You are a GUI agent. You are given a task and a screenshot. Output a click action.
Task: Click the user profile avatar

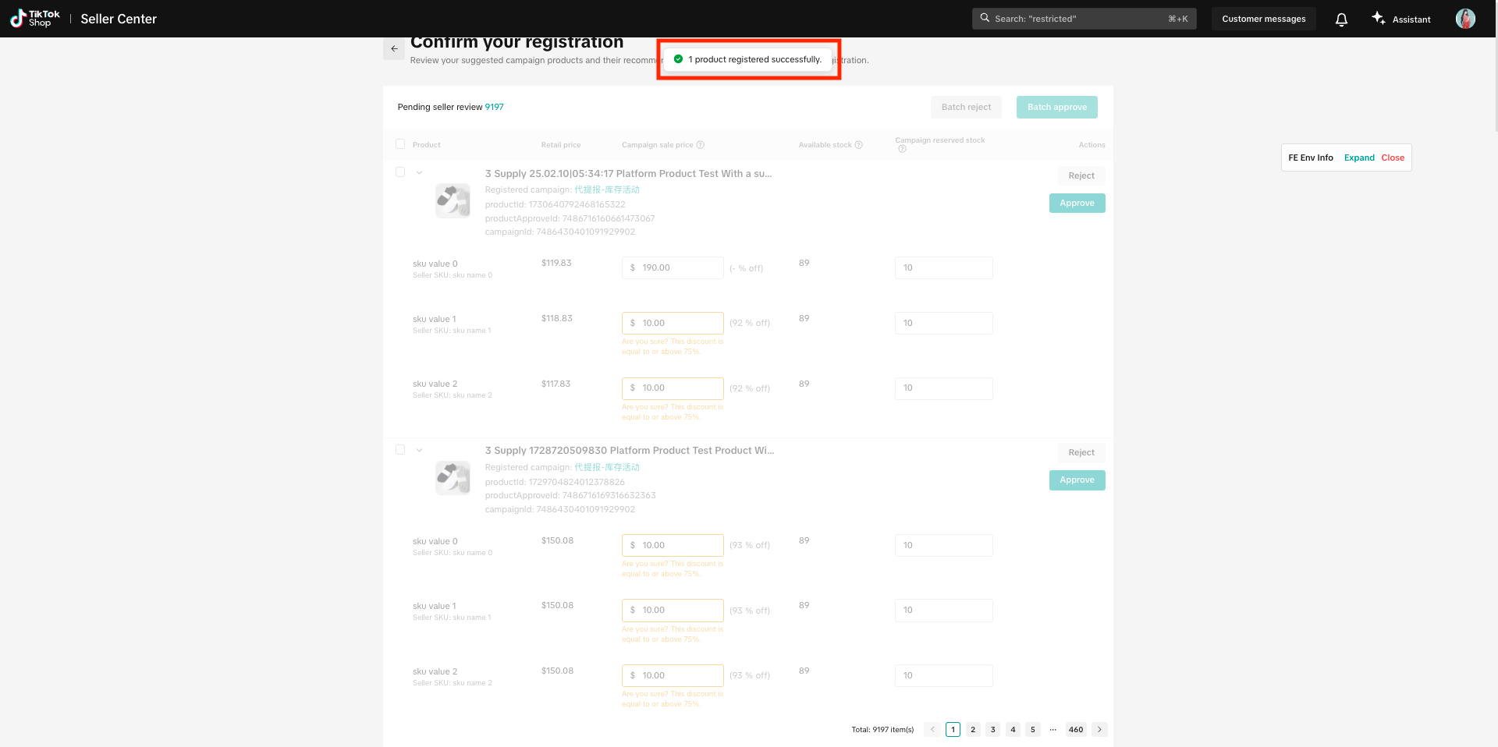pyautogui.click(x=1465, y=19)
